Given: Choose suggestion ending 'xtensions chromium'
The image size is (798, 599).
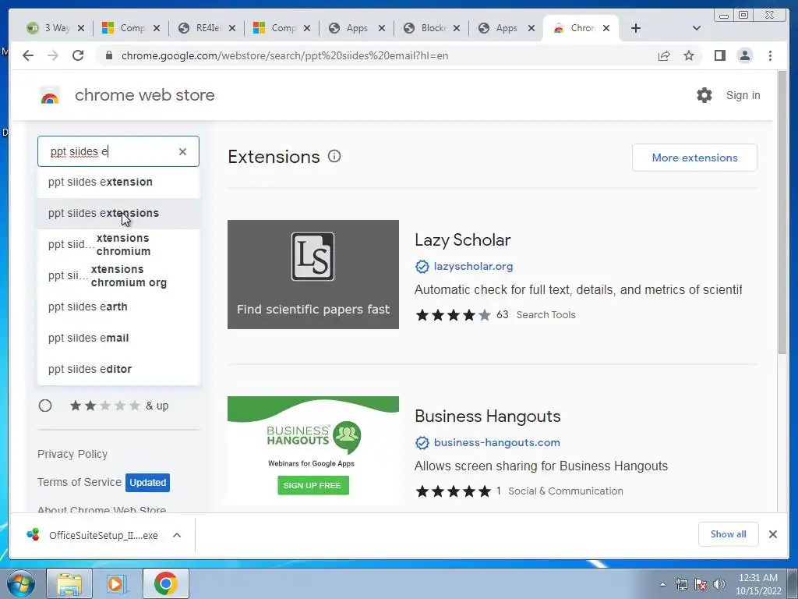Looking at the screenshot, I should point(118,244).
